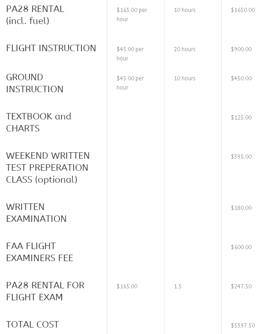The height and width of the screenshot is (334, 269).
Task: Click the $395.00 prep class price
Action: (241, 156)
